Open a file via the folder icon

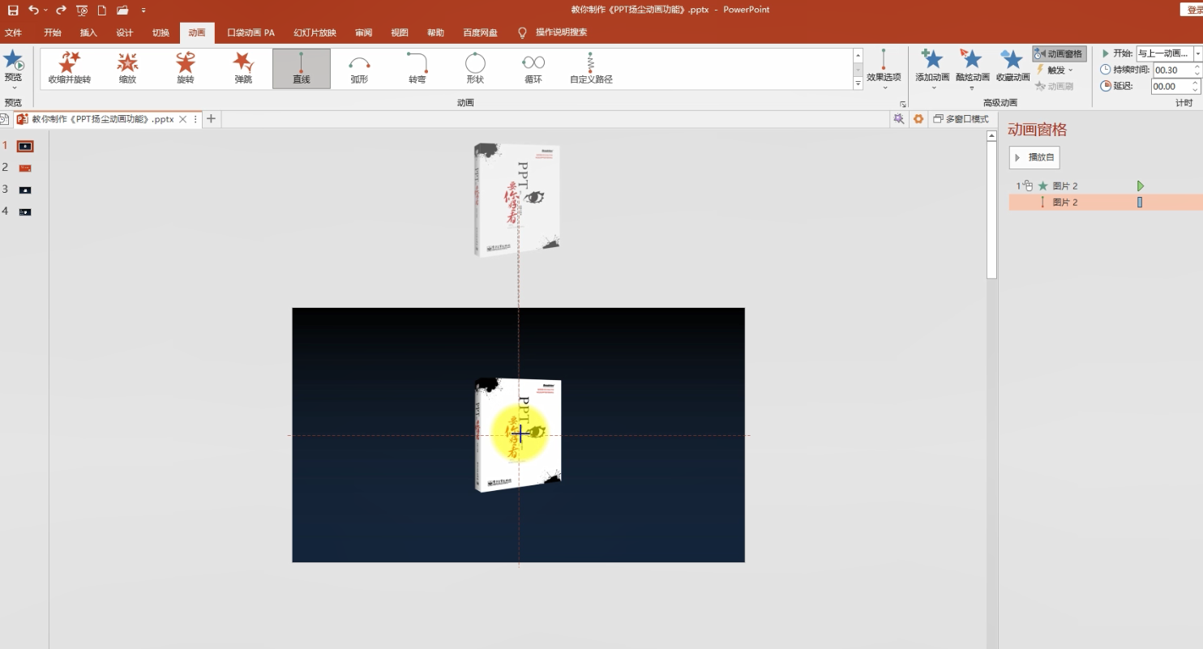(122, 10)
